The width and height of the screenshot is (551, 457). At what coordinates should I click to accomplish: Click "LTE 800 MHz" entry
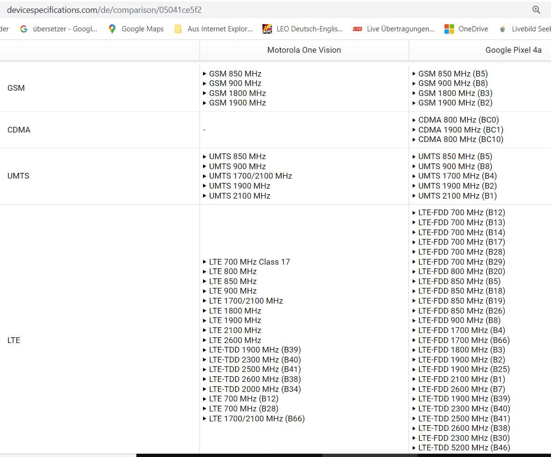pyautogui.click(x=232, y=271)
